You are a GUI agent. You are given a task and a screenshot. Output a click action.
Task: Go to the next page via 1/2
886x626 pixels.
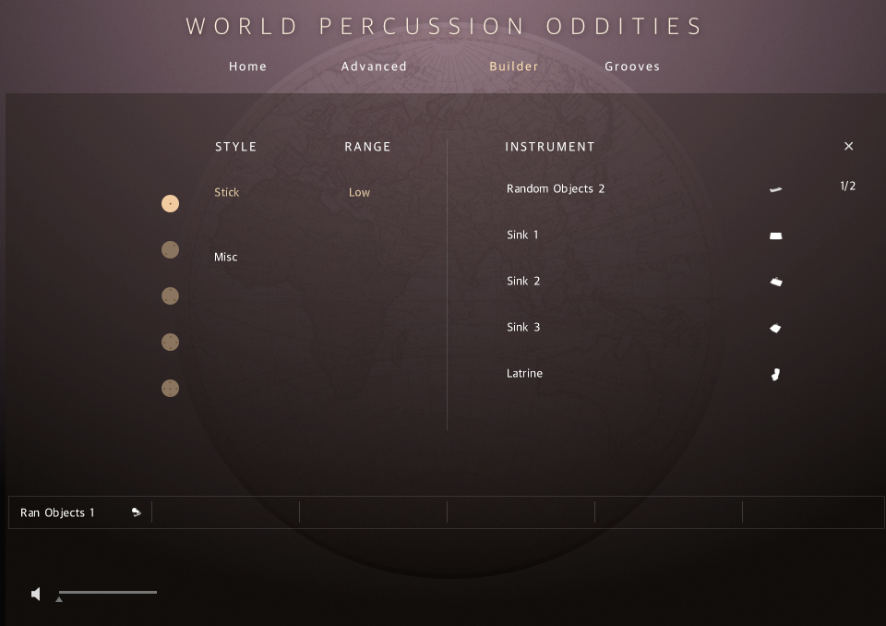(847, 186)
